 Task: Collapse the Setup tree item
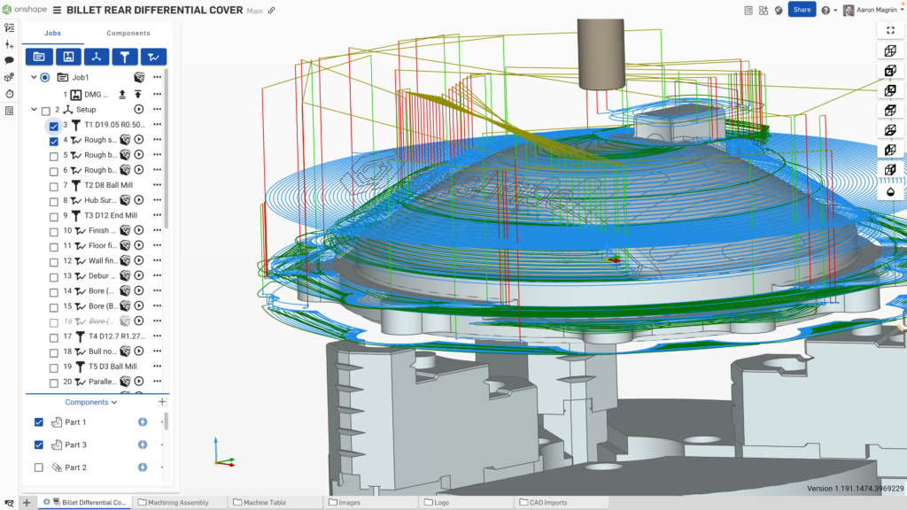(x=33, y=109)
